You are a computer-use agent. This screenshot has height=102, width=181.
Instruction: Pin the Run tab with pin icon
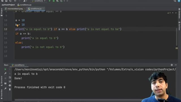tap(5, 88)
